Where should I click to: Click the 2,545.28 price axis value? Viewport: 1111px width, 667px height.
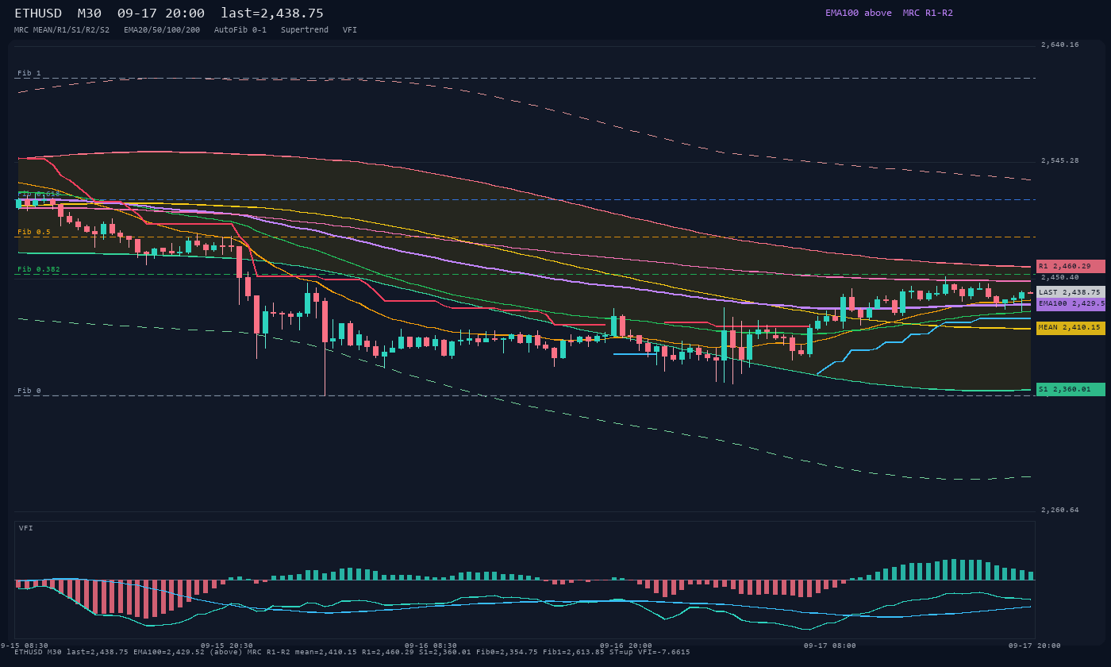tap(1060, 160)
